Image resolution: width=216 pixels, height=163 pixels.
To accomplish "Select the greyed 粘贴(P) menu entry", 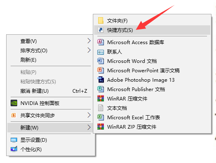I will (x=51, y=72).
